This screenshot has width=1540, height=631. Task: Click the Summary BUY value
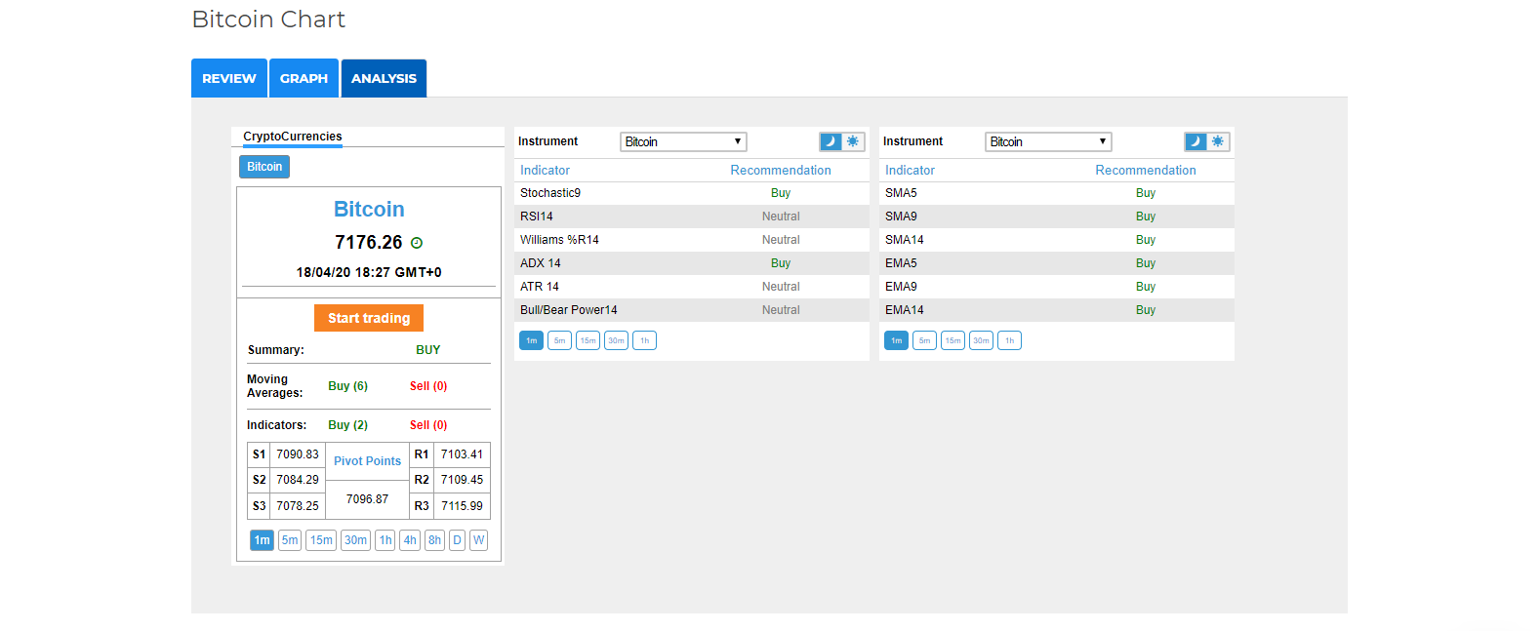428,350
